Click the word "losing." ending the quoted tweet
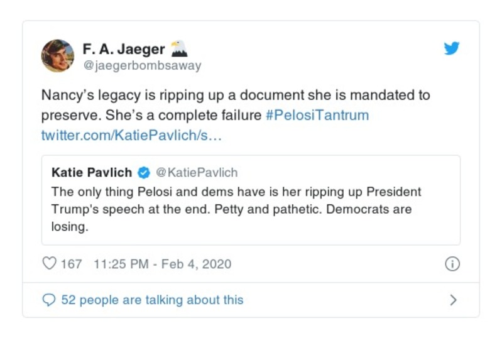The image size is (502, 338). [x=70, y=227]
